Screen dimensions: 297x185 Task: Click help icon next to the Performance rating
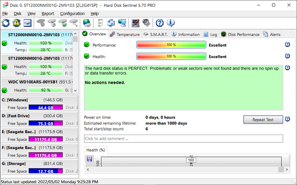click(288, 44)
